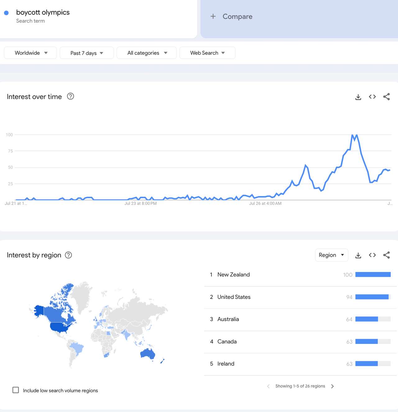Open embed code for Interest over time

click(x=372, y=97)
